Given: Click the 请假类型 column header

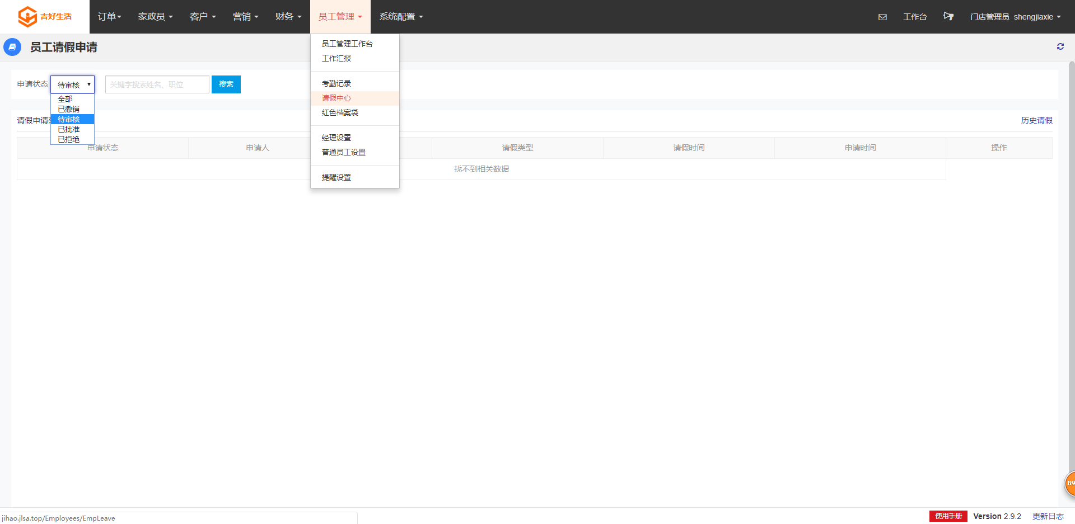Looking at the screenshot, I should 517,148.
